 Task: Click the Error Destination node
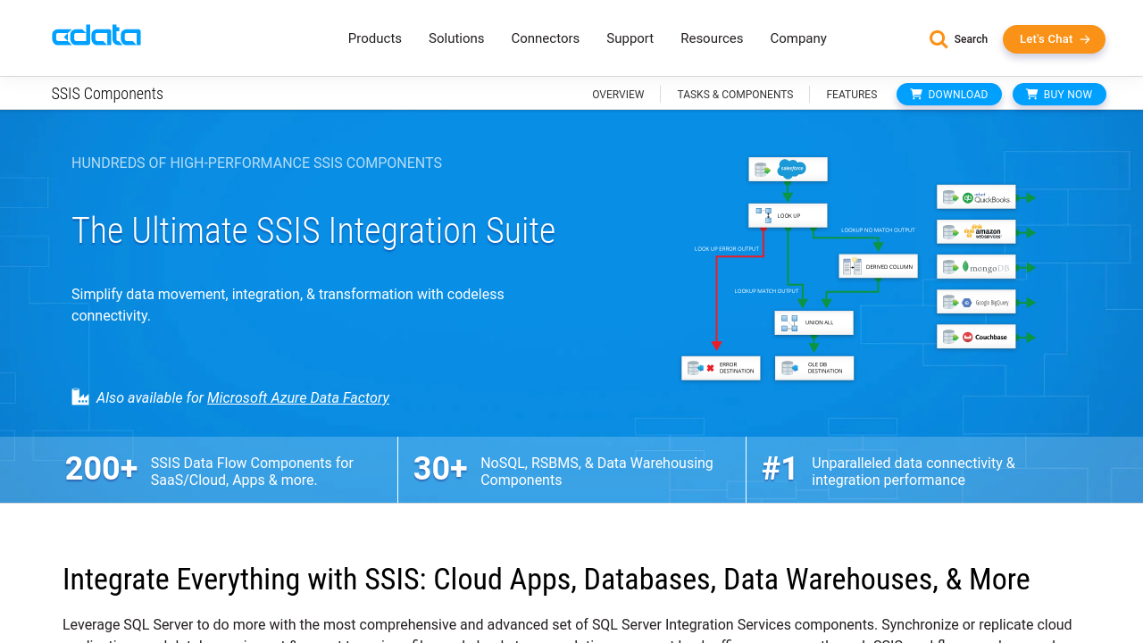(721, 368)
